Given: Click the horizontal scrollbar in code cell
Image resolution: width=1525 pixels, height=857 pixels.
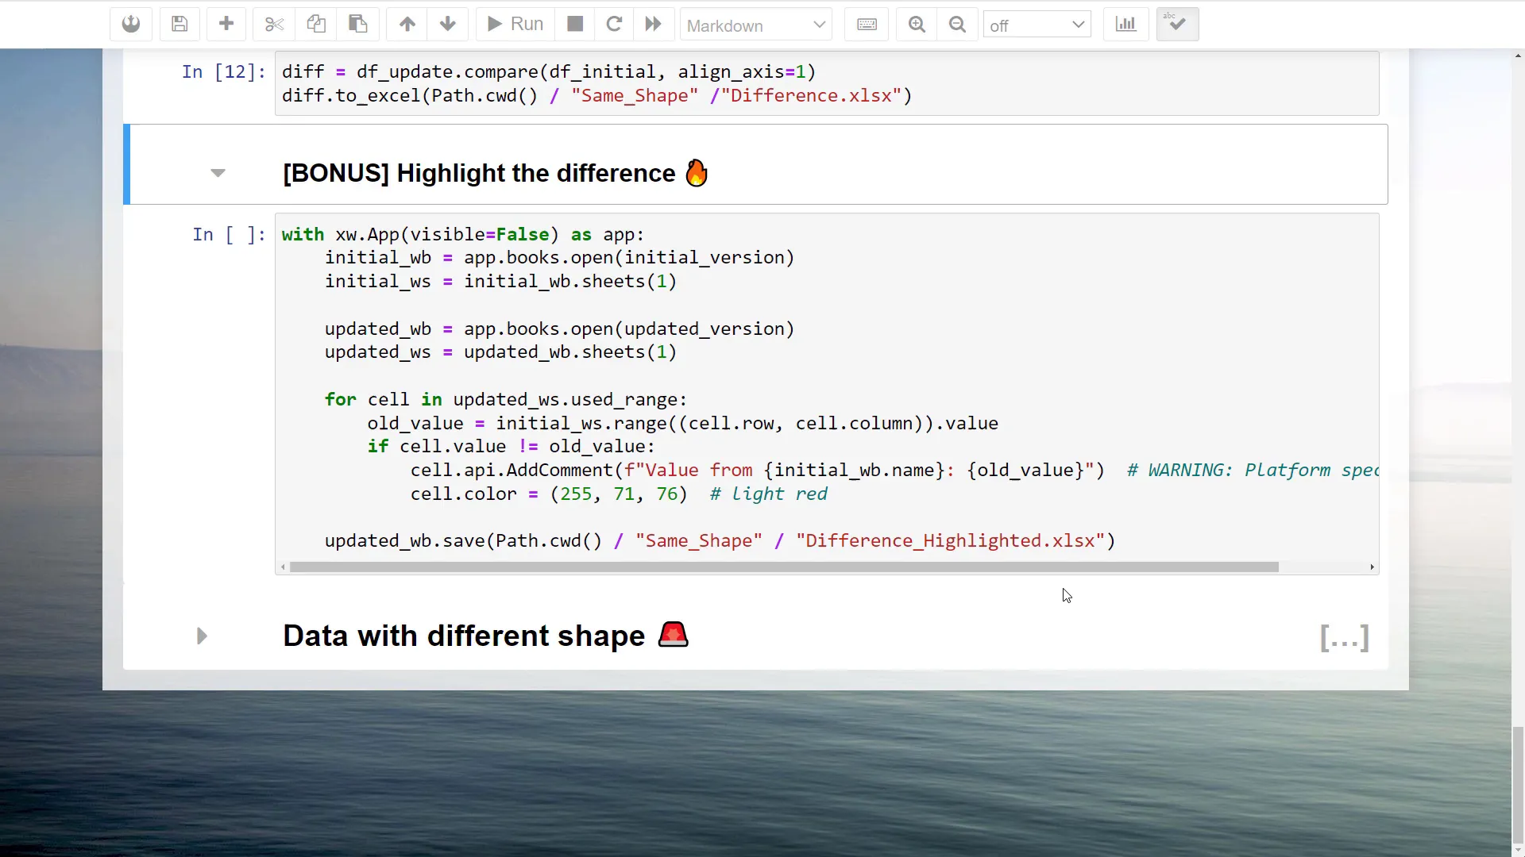Looking at the screenshot, I should point(783,567).
